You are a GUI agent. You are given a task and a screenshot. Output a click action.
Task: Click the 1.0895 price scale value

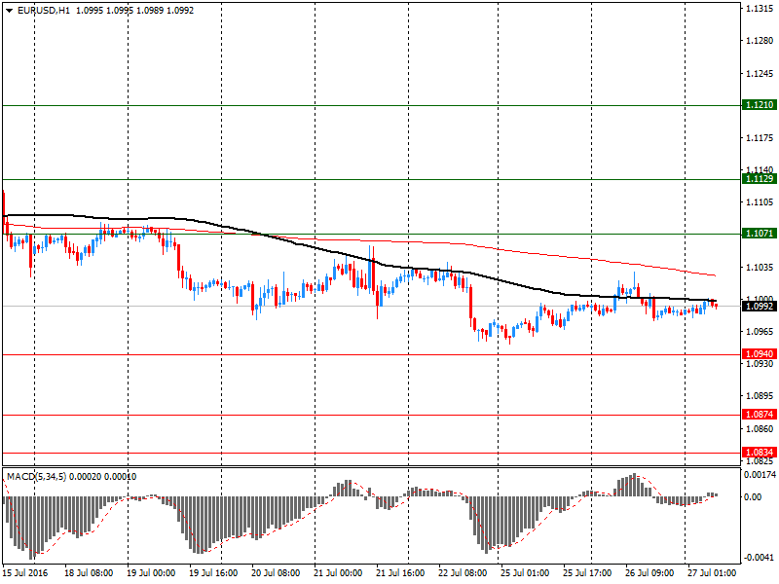(x=760, y=396)
